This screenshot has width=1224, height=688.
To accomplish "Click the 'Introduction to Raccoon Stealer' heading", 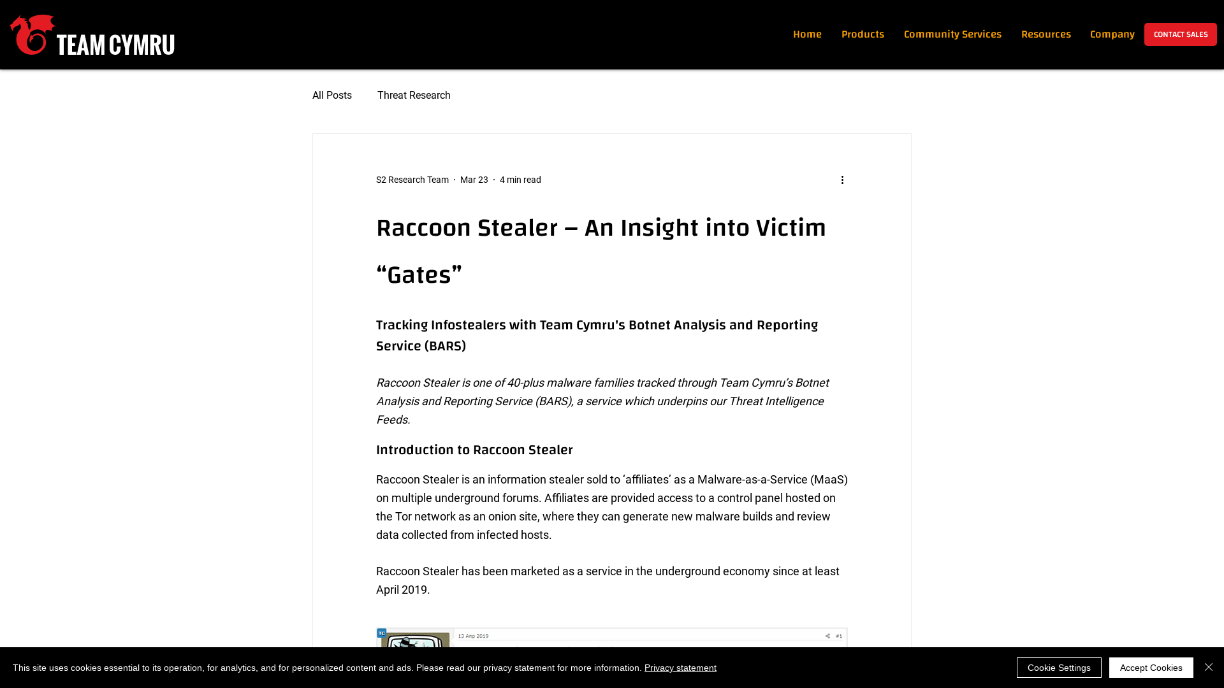I will [x=474, y=450].
